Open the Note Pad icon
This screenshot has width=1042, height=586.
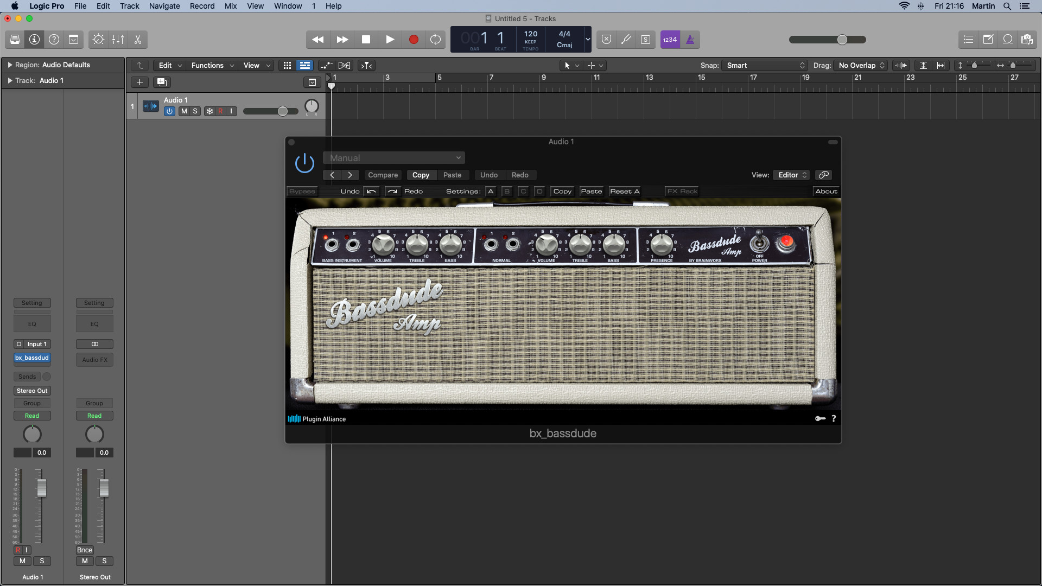click(988, 40)
